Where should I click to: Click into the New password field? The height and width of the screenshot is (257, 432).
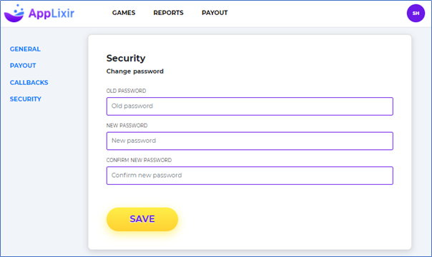250,141
